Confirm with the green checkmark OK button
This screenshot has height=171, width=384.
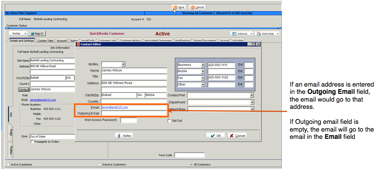(x=215, y=135)
